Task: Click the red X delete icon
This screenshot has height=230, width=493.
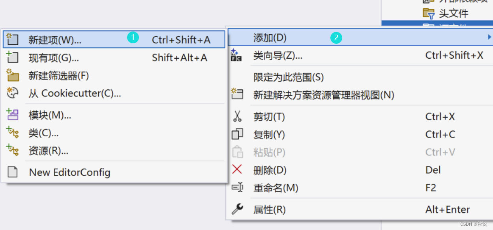Action: pos(238,170)
